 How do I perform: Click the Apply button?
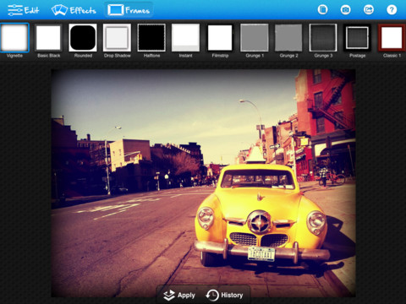click(179, 295)
